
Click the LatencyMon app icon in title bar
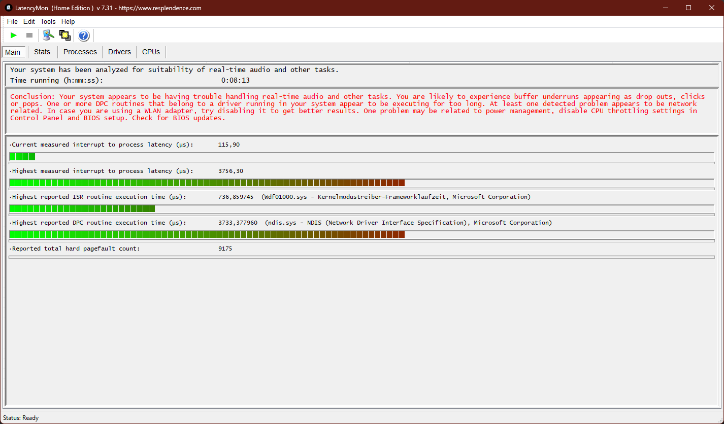(8, 8)
